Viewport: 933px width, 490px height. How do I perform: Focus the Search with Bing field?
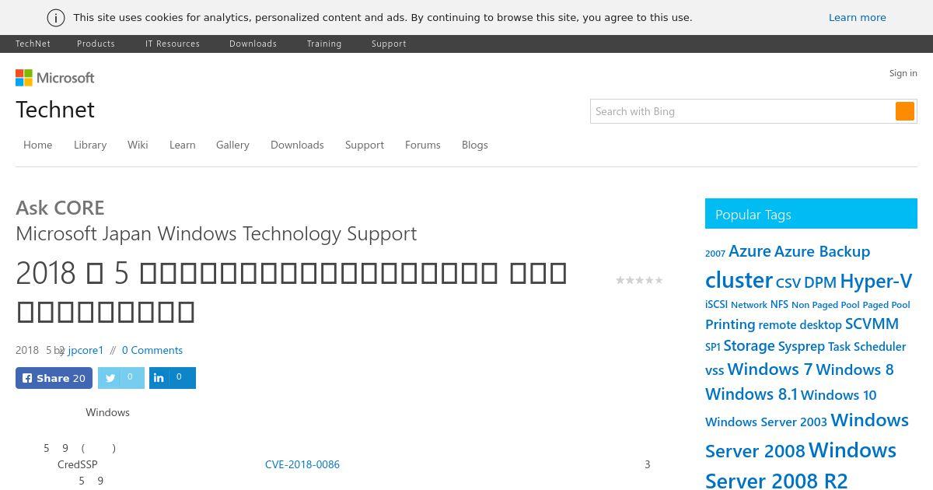click(743, 111)
